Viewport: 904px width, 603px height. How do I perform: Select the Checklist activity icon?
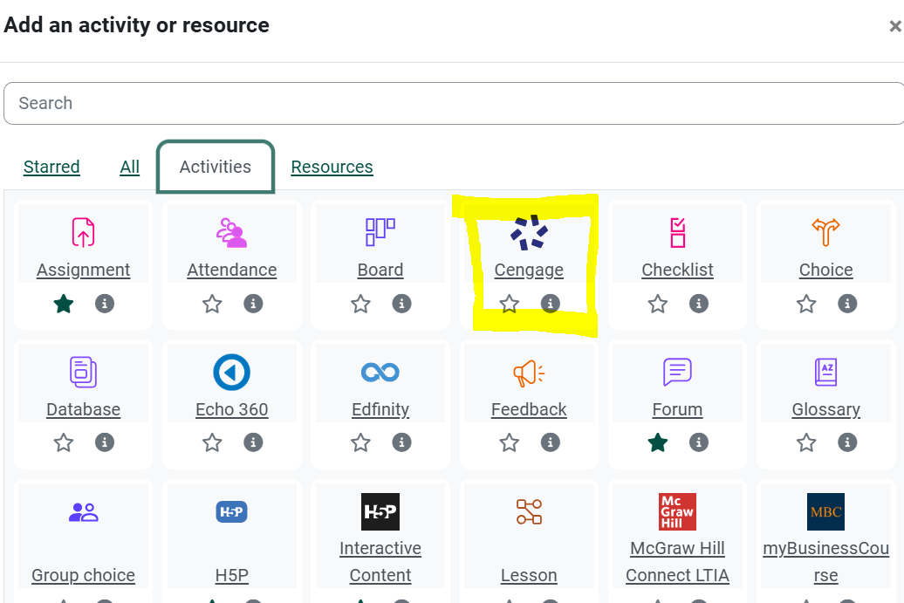pos(678,233)
